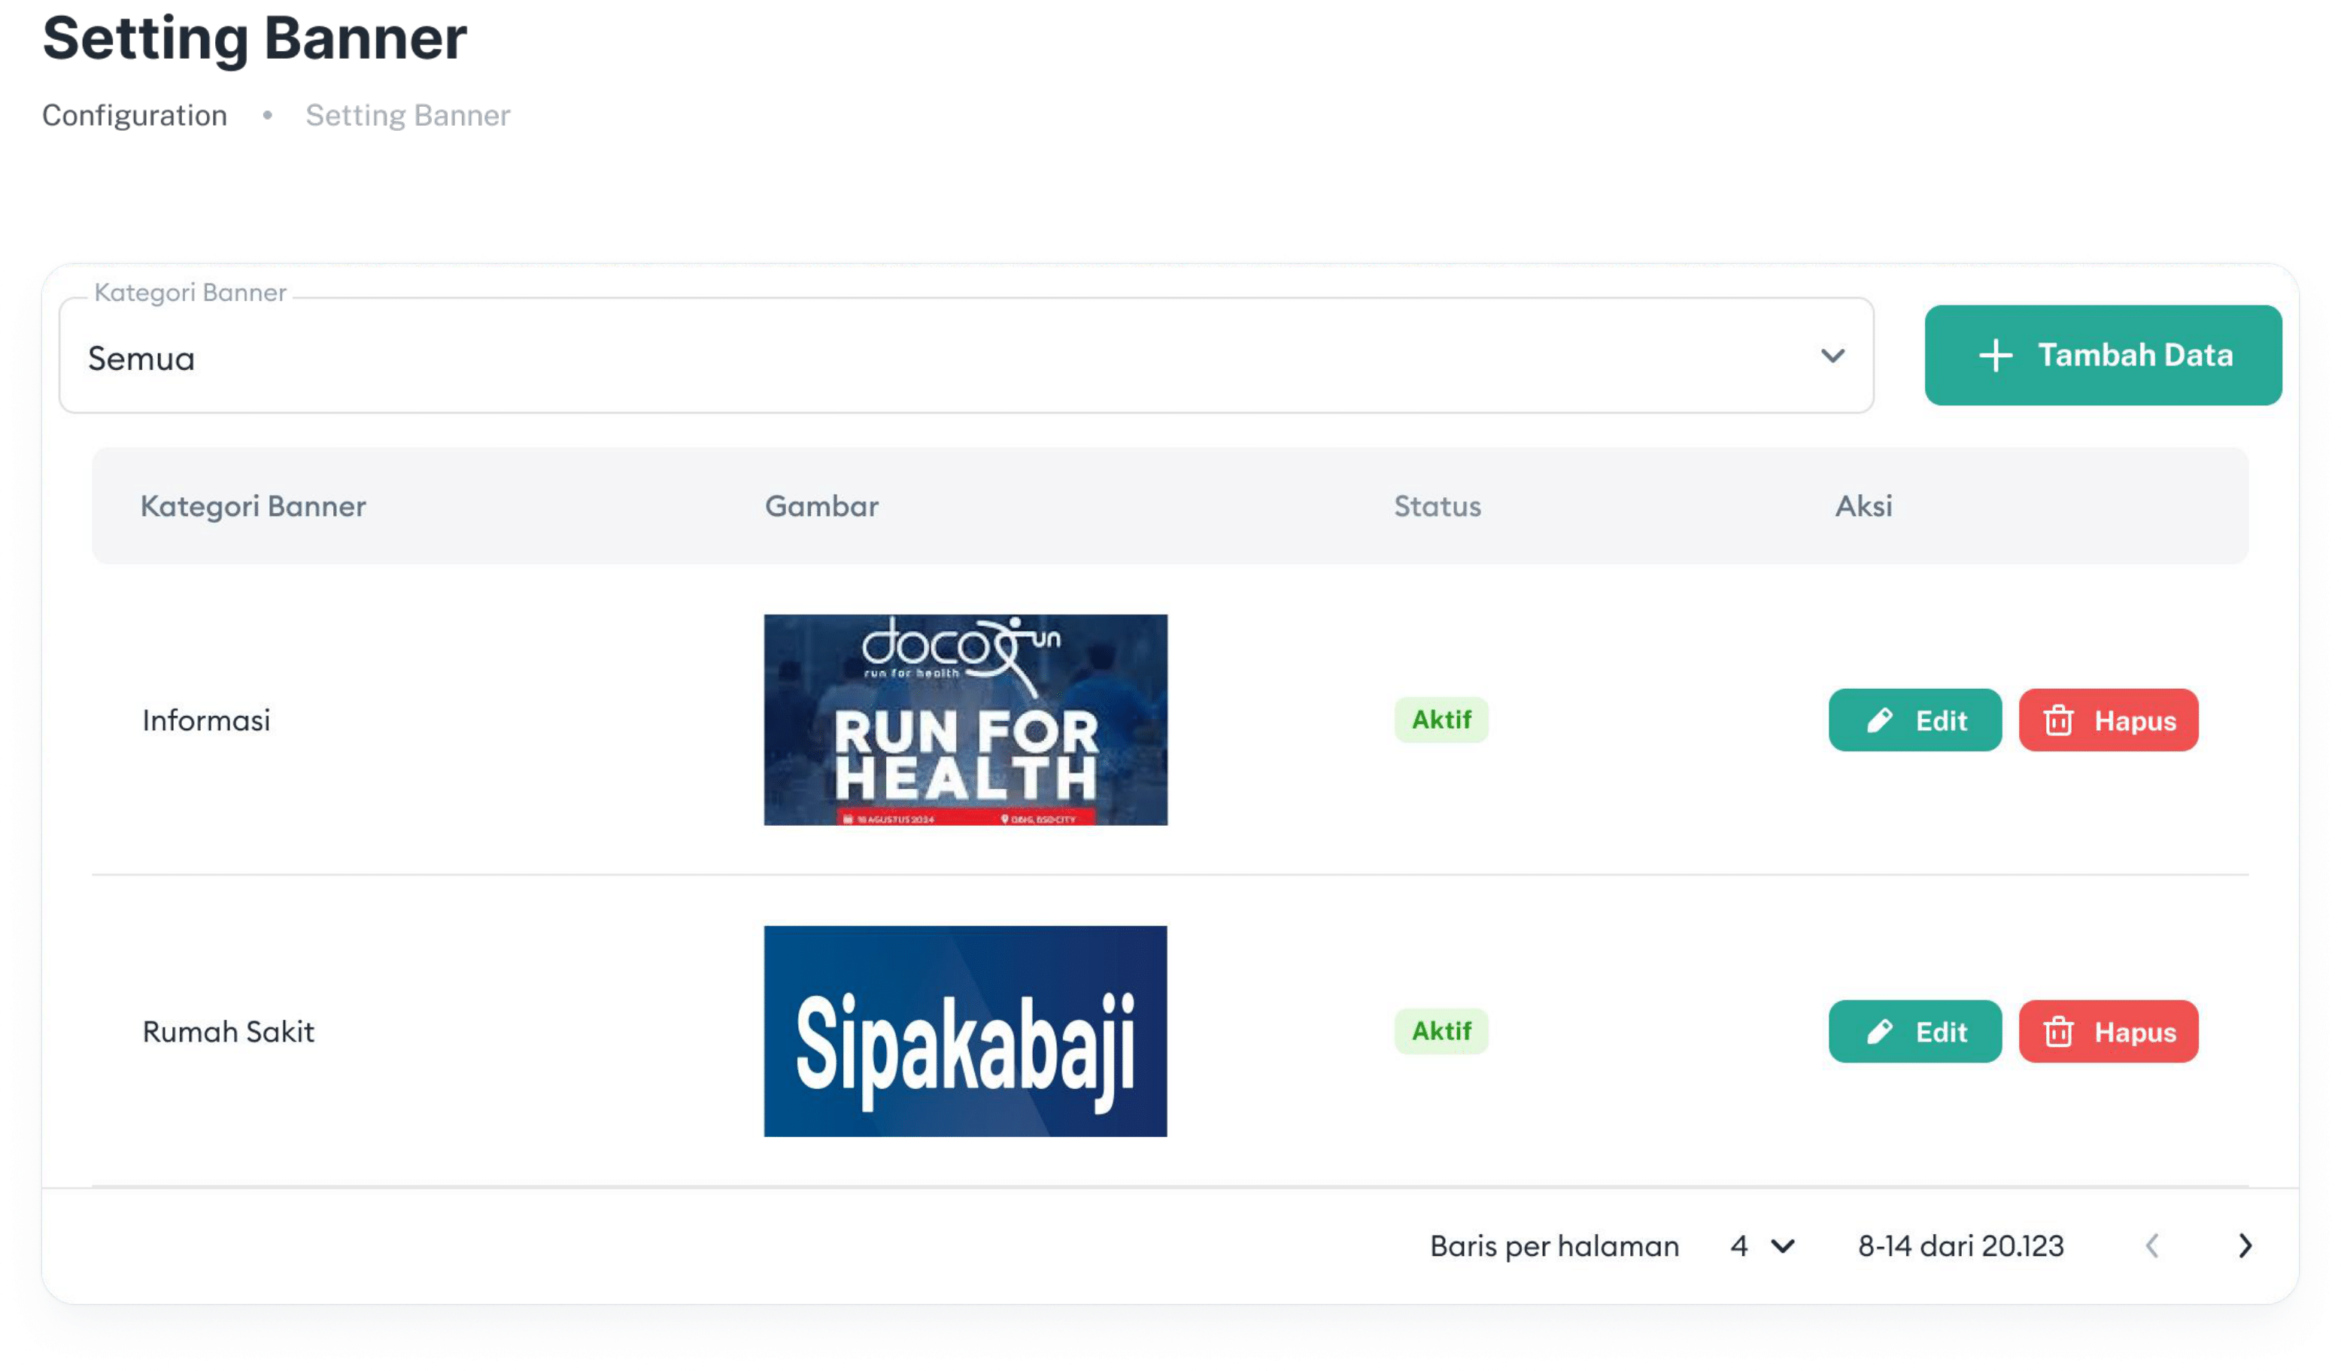Click the Aktif status badge for Informasi
Image resolution: width=2341 pixels, height=1371 pixels.
[1441, 720]
